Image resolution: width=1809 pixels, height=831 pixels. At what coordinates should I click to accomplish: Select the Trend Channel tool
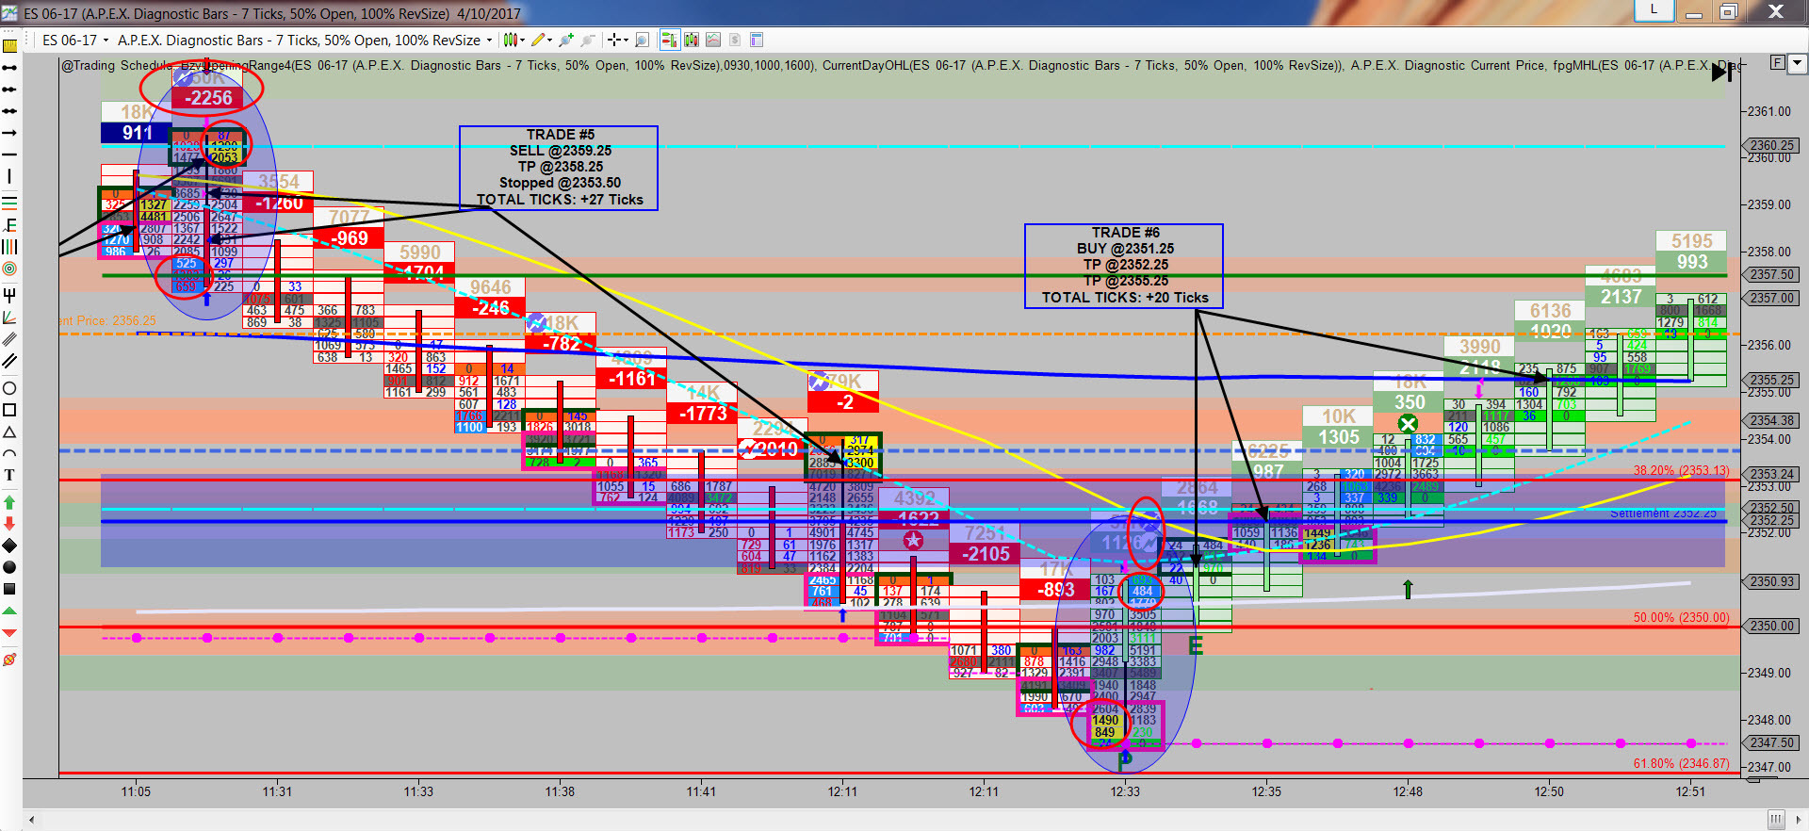(9, 361)
